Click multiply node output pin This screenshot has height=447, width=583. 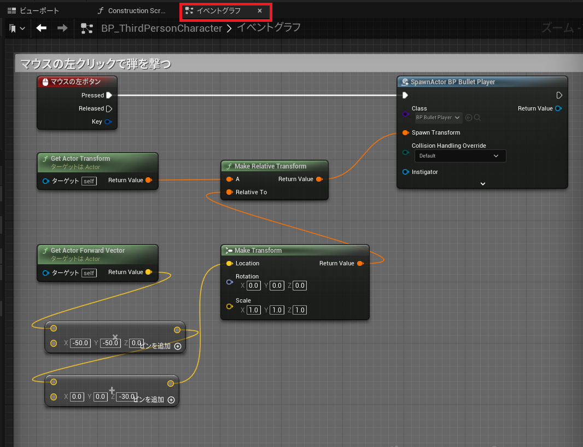(x=177, y=330)
